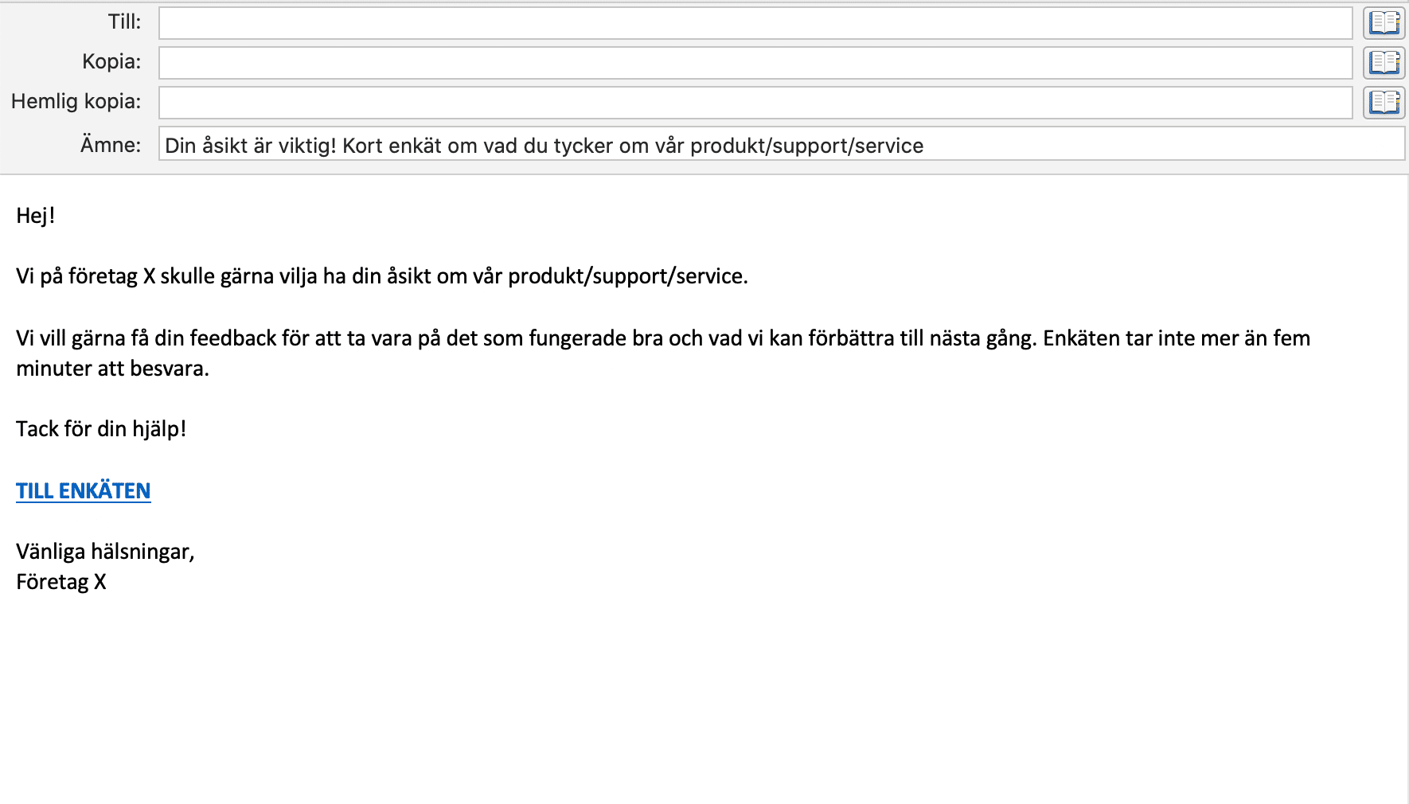Click the 'Vänliga hälsningar,' closing line
1409x804 pixels.
[x=106, y=550]
